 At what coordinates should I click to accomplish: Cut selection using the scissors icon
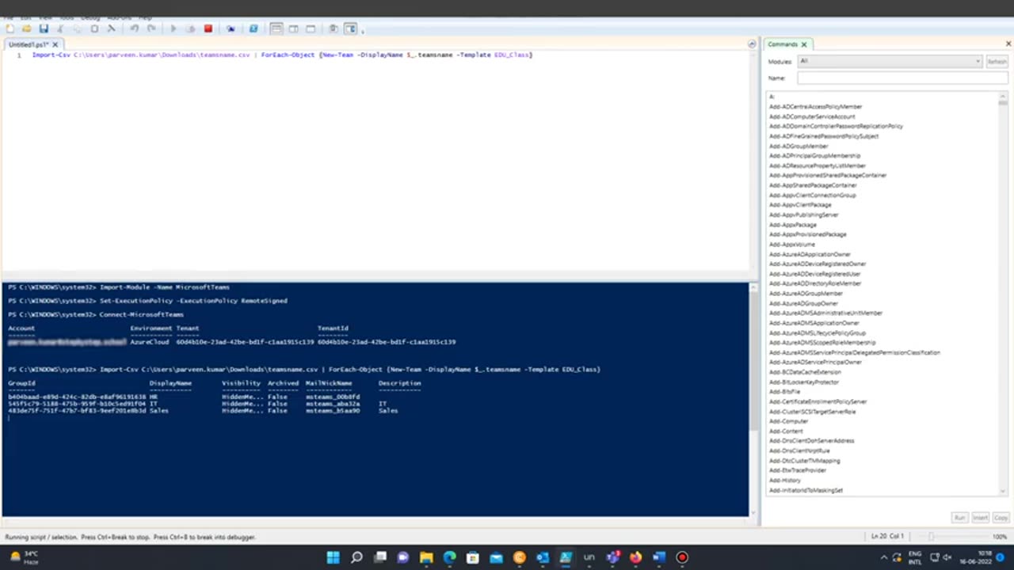click(60, 28)
